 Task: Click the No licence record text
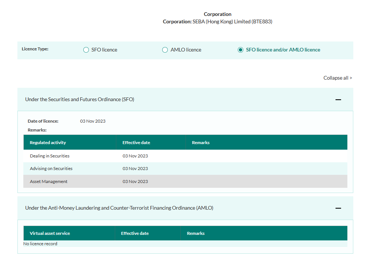click(40, 244)
